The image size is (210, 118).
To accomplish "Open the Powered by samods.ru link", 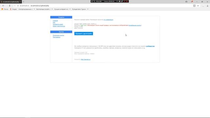I will [86, 59].
